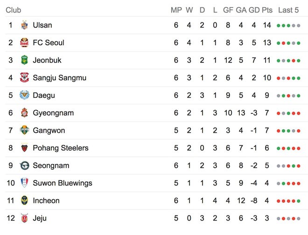Click the Jeju club crest icon
The width and height of the screenshot is (308, 235).
(x=24, y=218)
